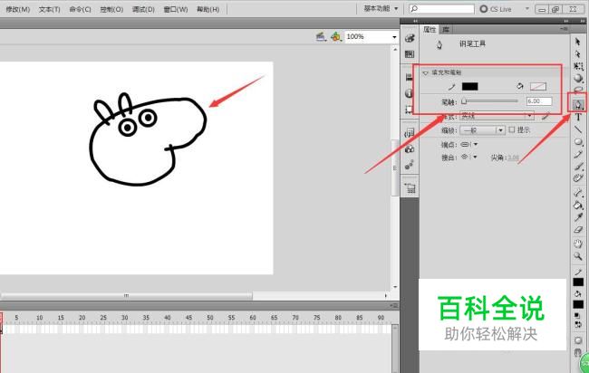Screen dimensions: 589x373
Task: Open the 命令(C) menu
Action: [x=80, y=9]
